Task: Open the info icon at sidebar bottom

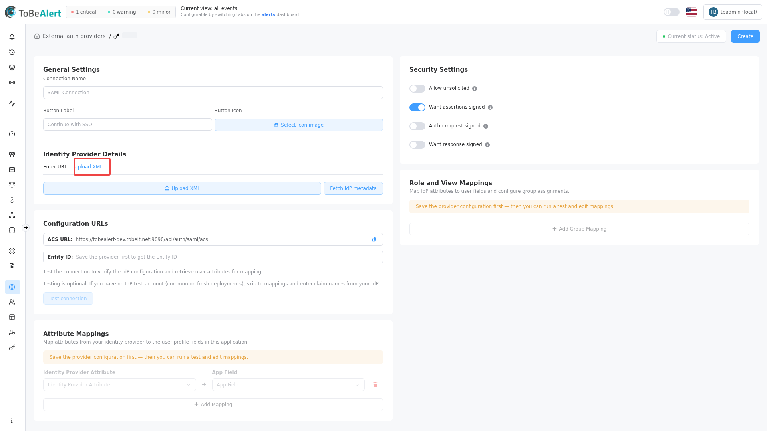Action: 12,421
